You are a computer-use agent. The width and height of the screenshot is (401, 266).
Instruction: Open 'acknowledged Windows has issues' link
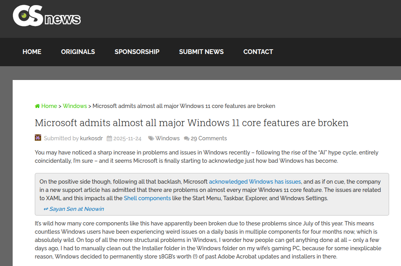coord(255,182)
